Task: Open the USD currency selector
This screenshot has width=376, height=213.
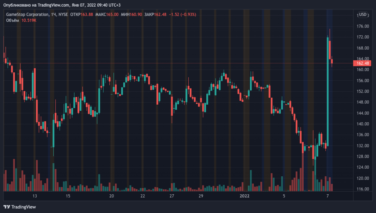Action: pos(362,15)
